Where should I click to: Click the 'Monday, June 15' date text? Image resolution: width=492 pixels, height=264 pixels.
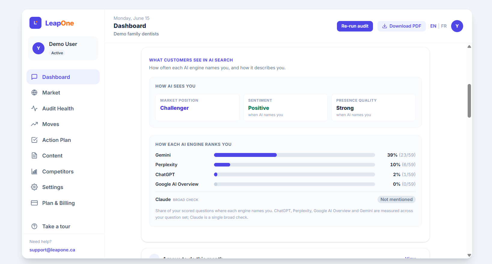(x=131, y=18)
